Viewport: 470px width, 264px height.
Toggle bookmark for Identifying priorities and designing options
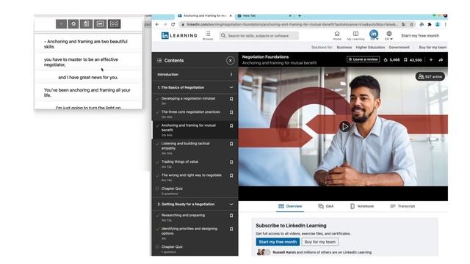pyautogui.click(x=231, y=229)
